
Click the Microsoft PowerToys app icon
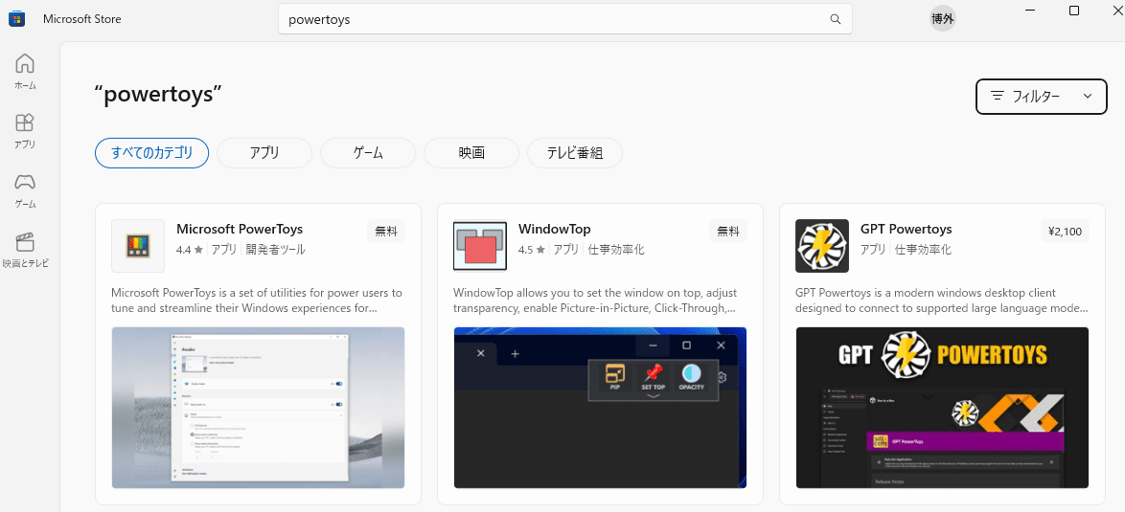[x=138, y=246]
